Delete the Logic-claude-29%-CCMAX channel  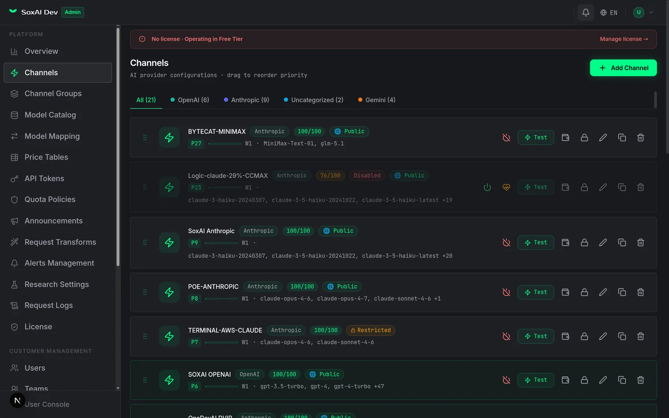click(641, 187)
